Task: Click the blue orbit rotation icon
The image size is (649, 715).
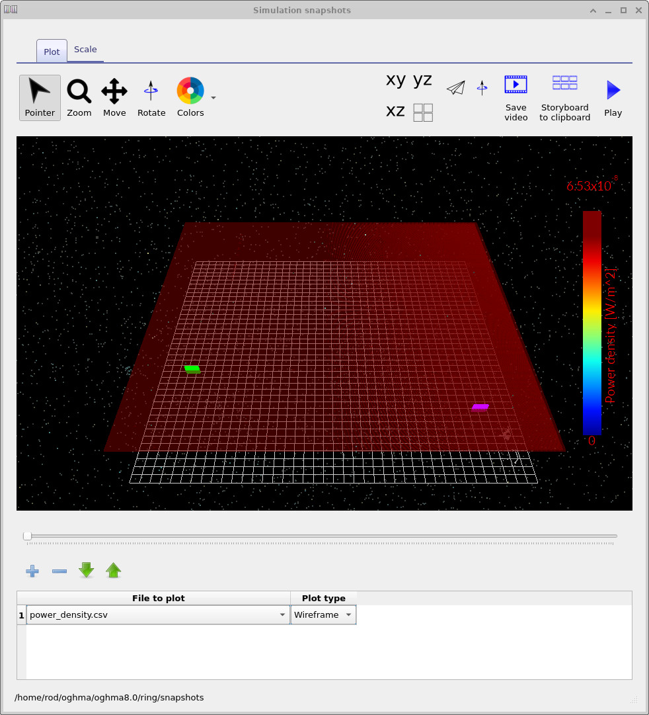Action: [x=482, y=87]
